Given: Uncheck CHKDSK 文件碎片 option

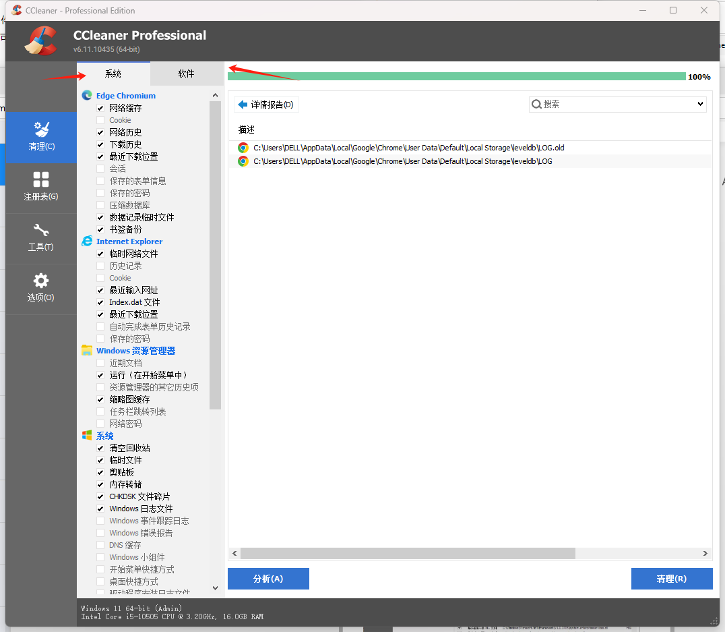Looking at the screenshot, I should point(100,496).
